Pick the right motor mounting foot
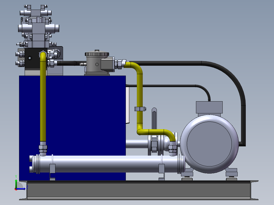Screen dimensions: 274x205 pos(231,174)
